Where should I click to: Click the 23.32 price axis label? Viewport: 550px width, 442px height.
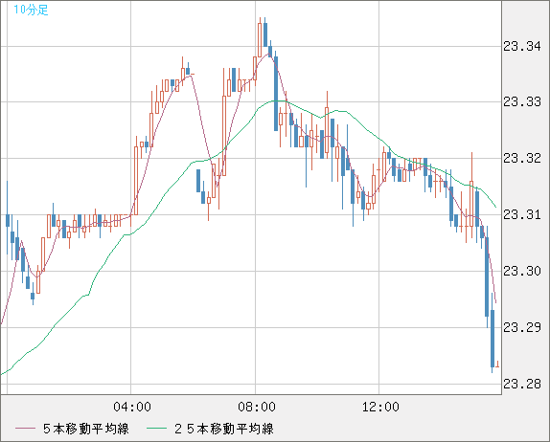522,158
